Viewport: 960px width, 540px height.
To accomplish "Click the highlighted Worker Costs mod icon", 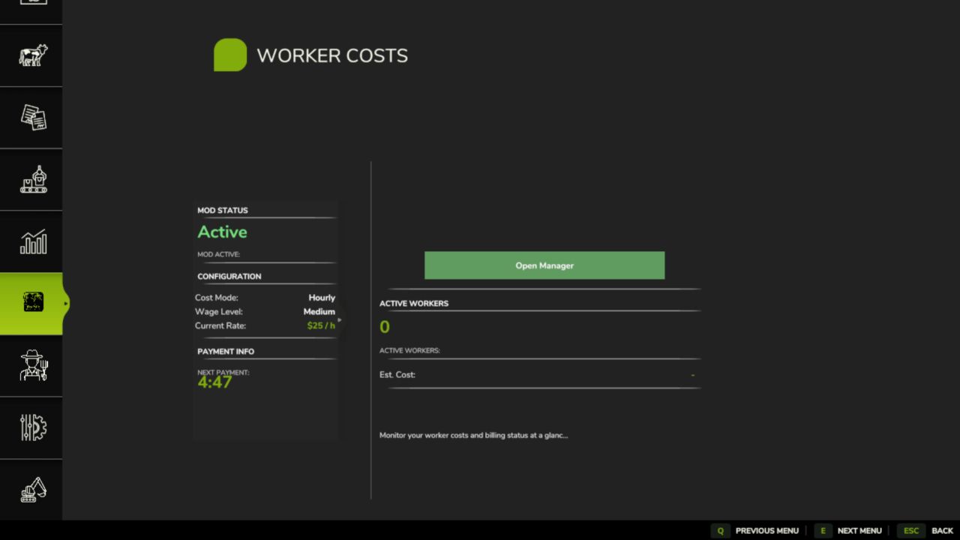I will [x=31, y=302].
